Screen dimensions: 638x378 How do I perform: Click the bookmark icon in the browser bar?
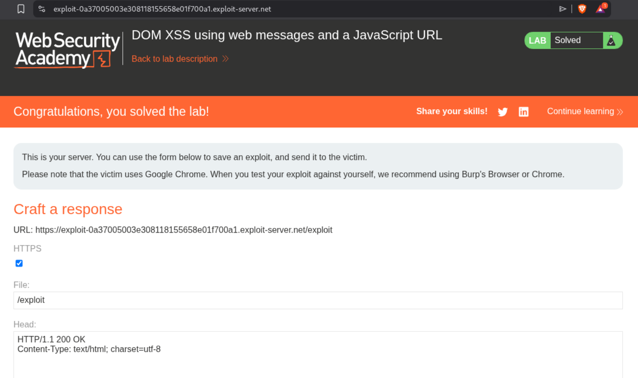click(x=21, y=9)
